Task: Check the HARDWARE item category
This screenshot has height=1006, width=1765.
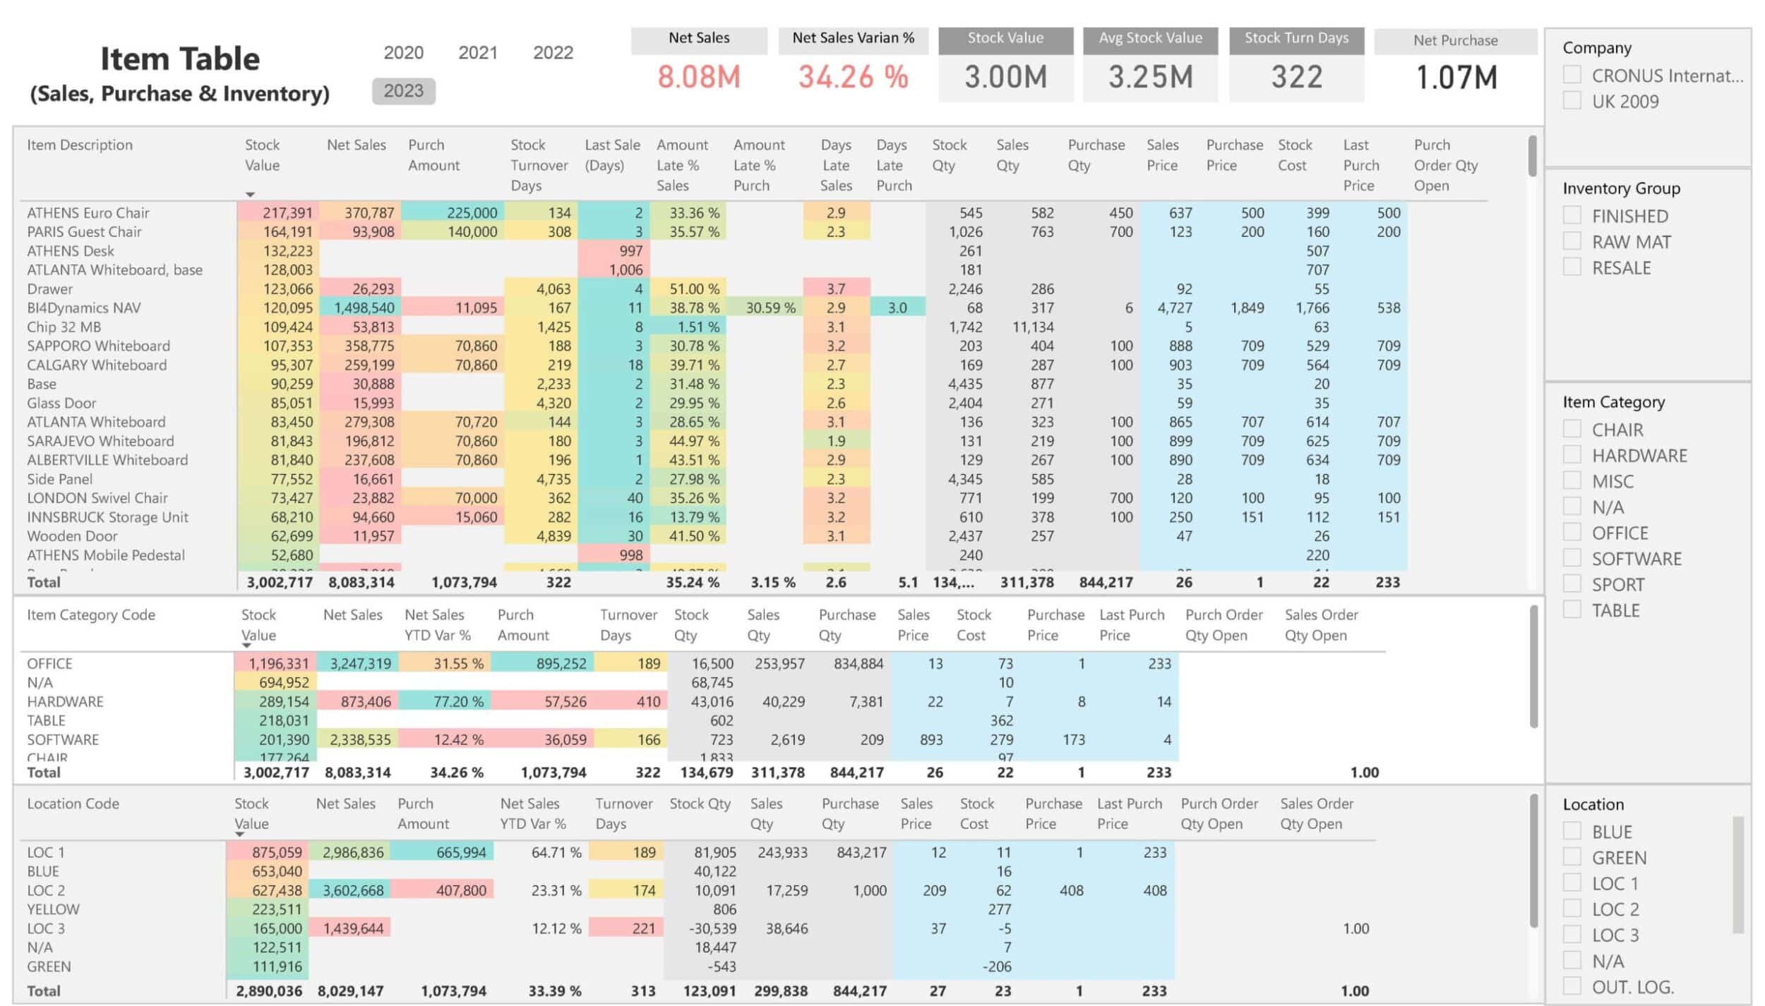Action: (1572, 454)
